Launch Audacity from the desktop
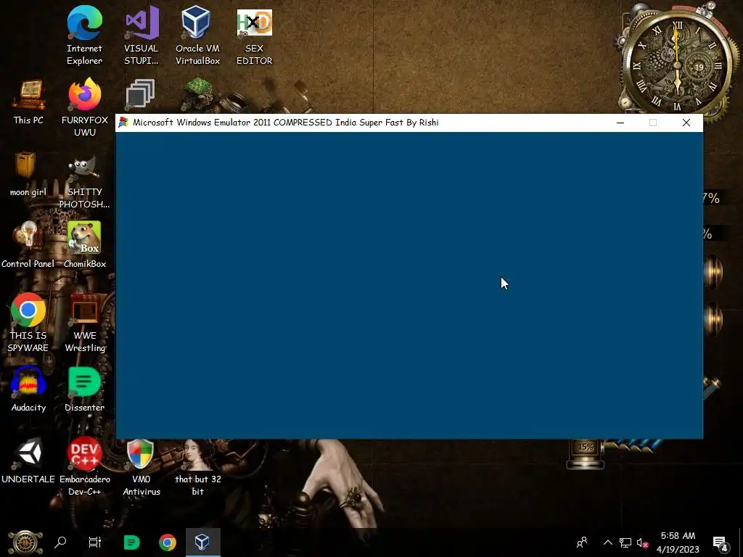743x557 pixels. (28, 389)
